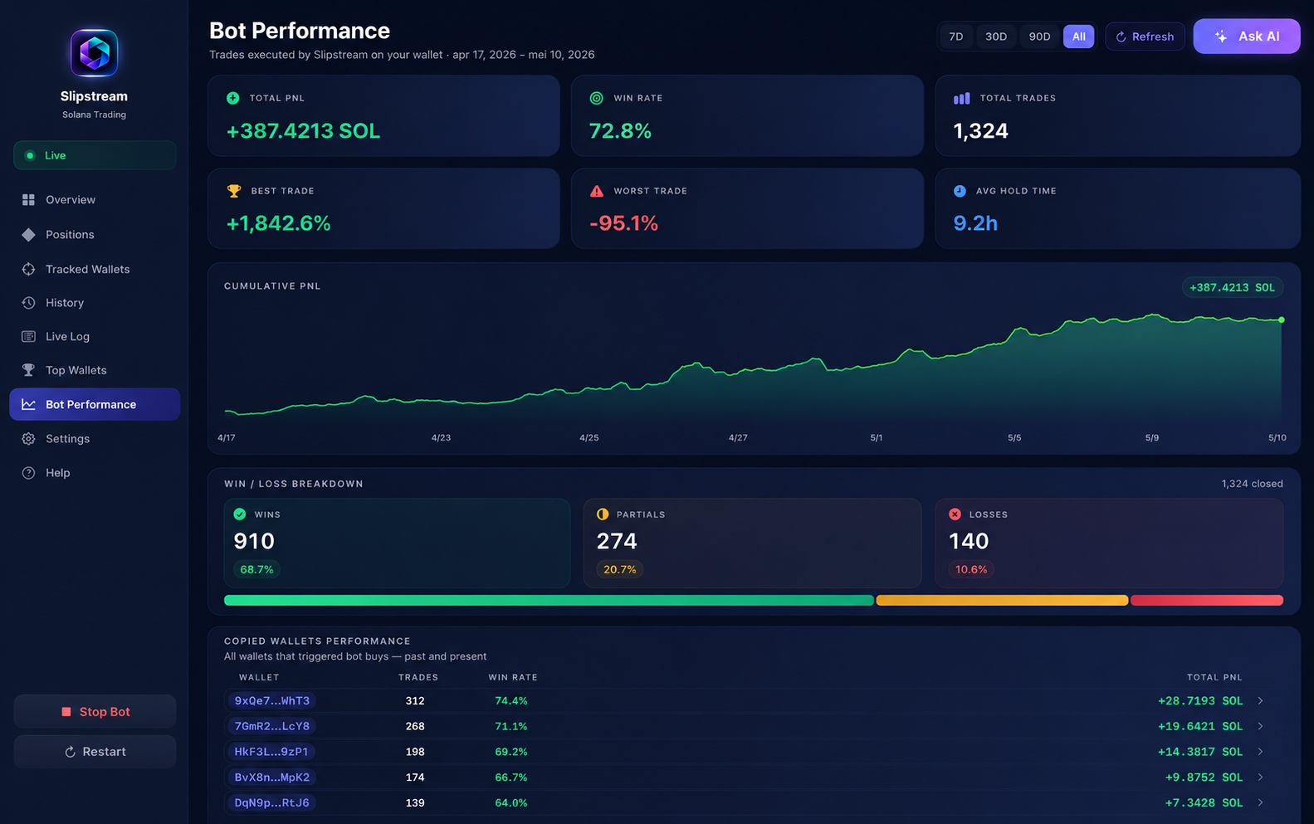
Task: Click the Restart button
Action: click(95, 752)
